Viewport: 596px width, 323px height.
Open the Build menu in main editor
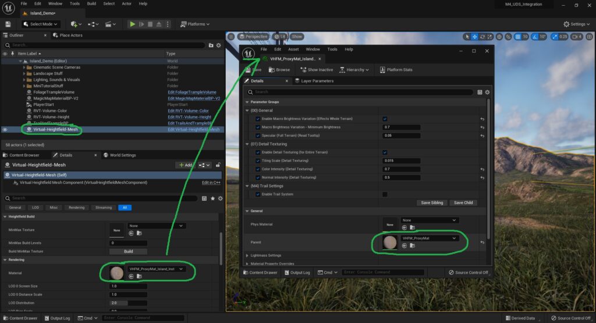pos(91,3)
